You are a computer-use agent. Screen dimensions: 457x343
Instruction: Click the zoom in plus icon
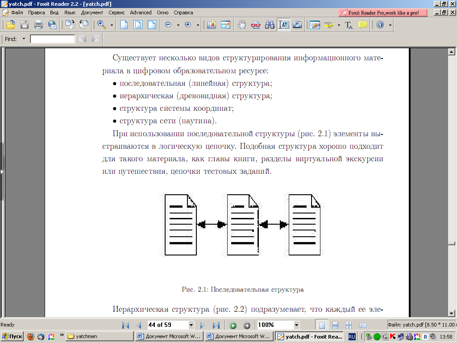pyautogui.click(x=188, y=25)
